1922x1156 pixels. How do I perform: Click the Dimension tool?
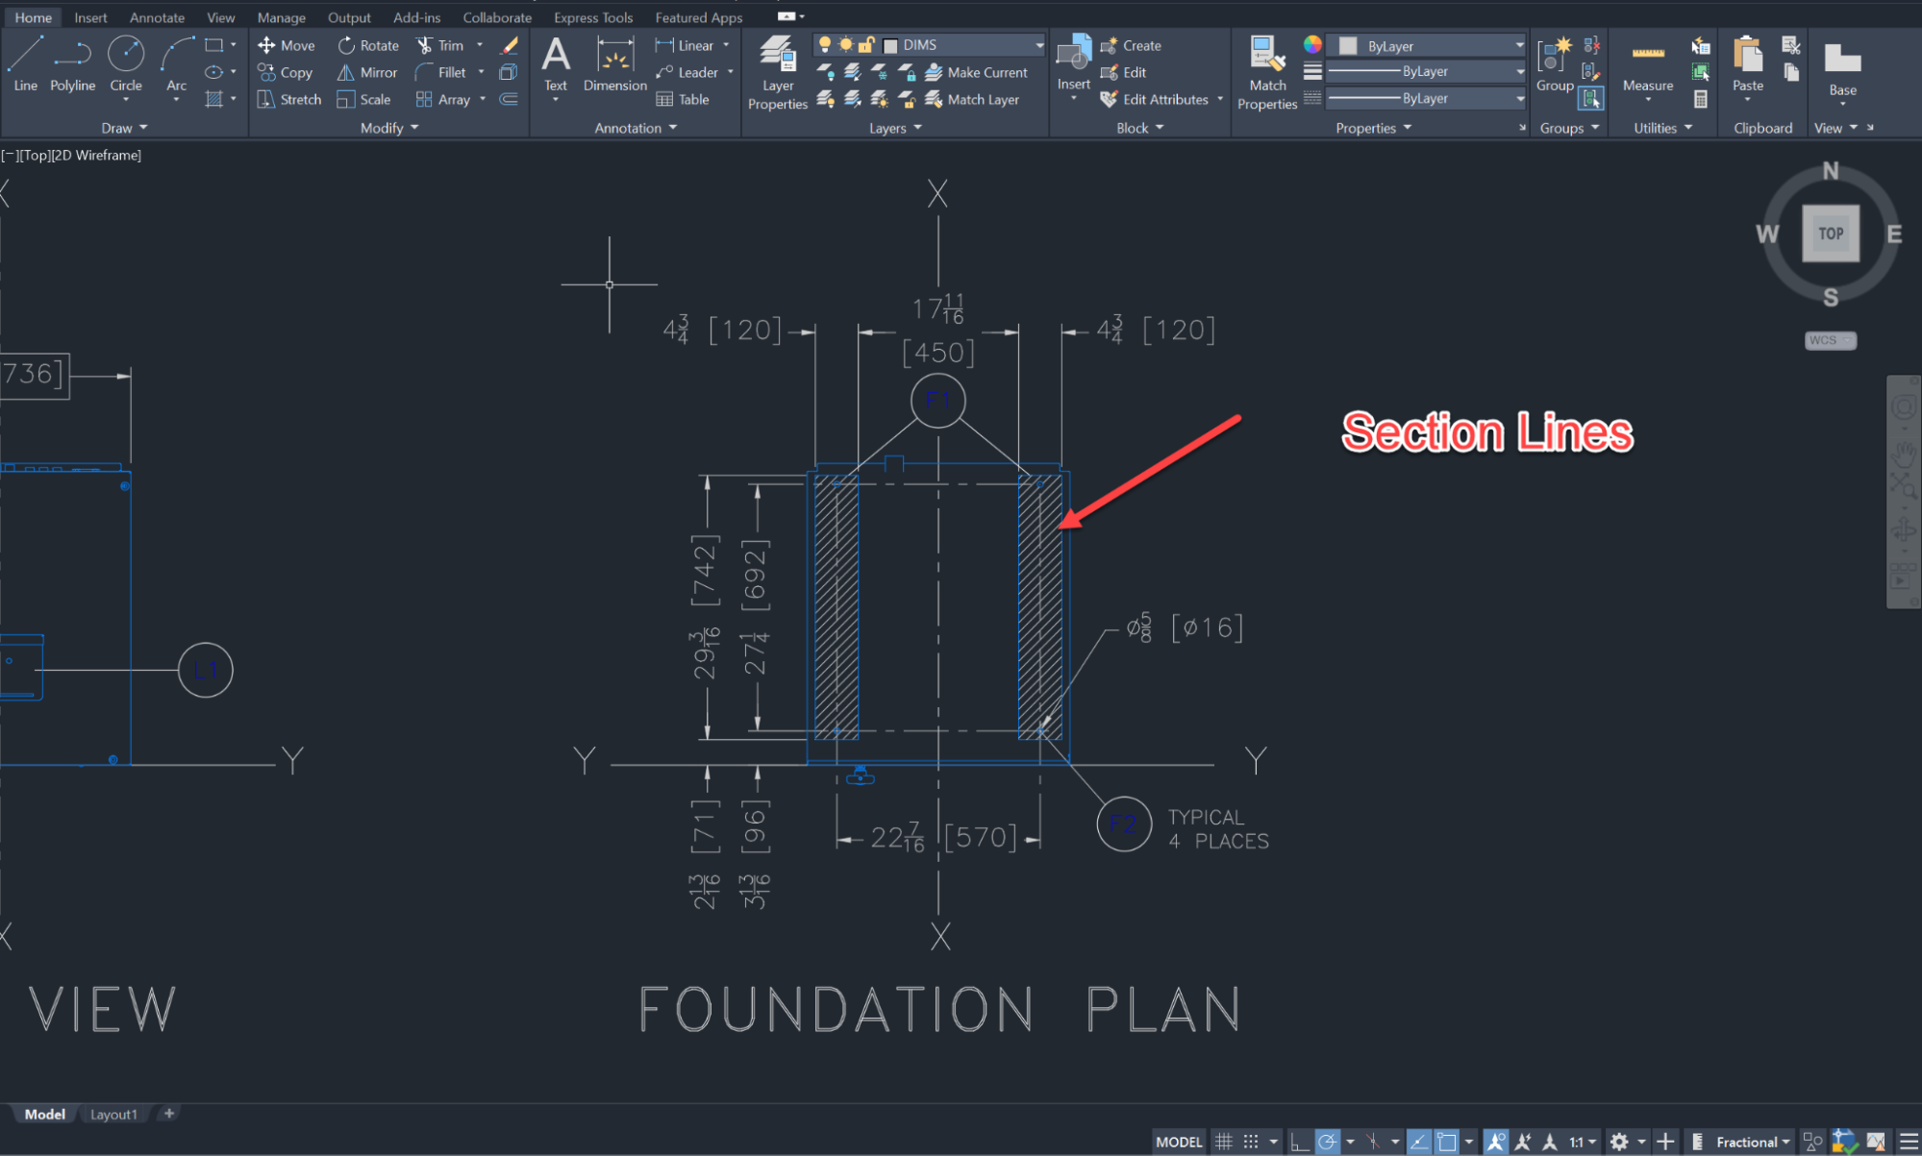(615, 63)
